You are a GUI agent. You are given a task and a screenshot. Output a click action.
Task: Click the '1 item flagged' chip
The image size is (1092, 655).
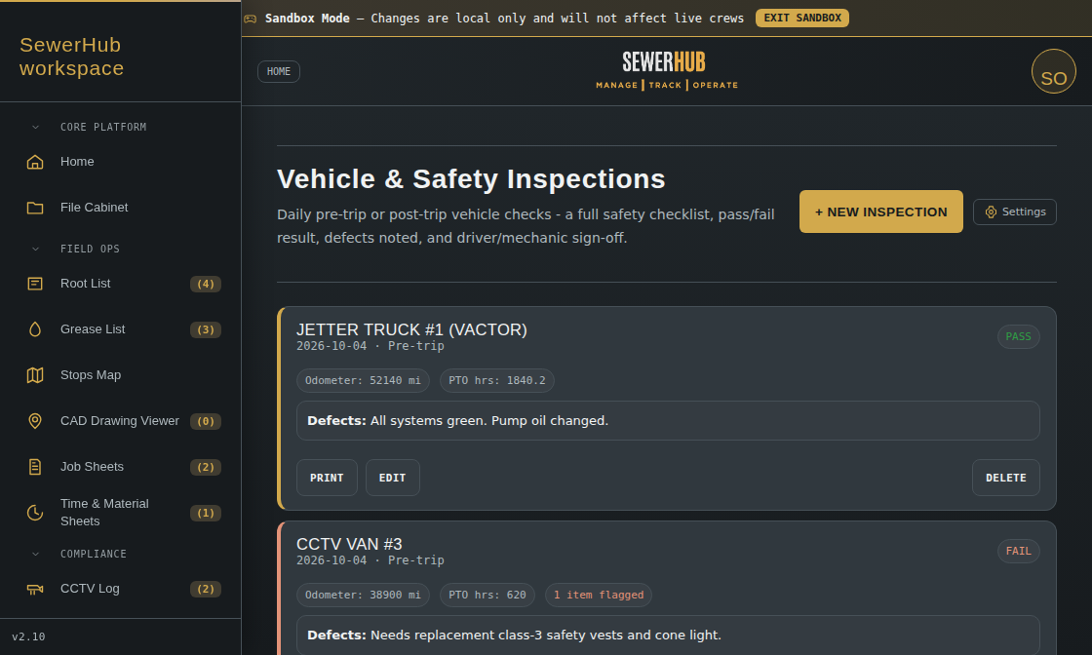(599, 596)
